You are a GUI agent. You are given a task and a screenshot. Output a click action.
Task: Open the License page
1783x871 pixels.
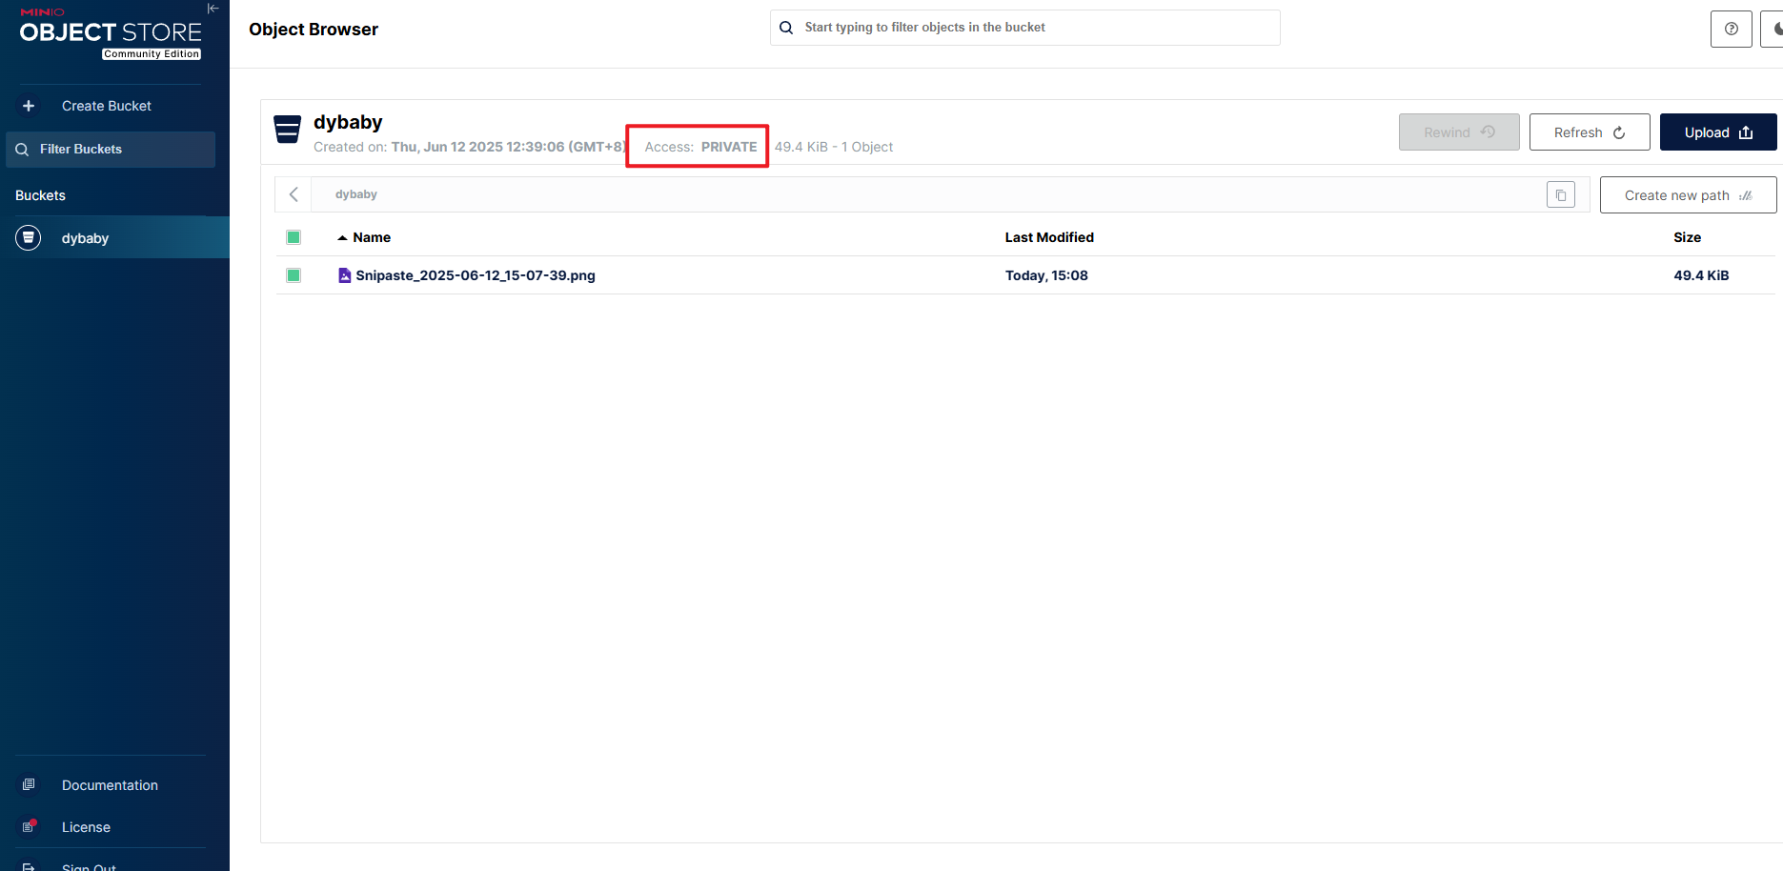point(86,827)
